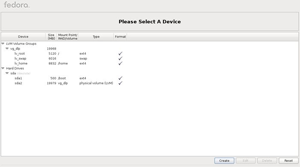Click the Delete button

coord(267,161)
